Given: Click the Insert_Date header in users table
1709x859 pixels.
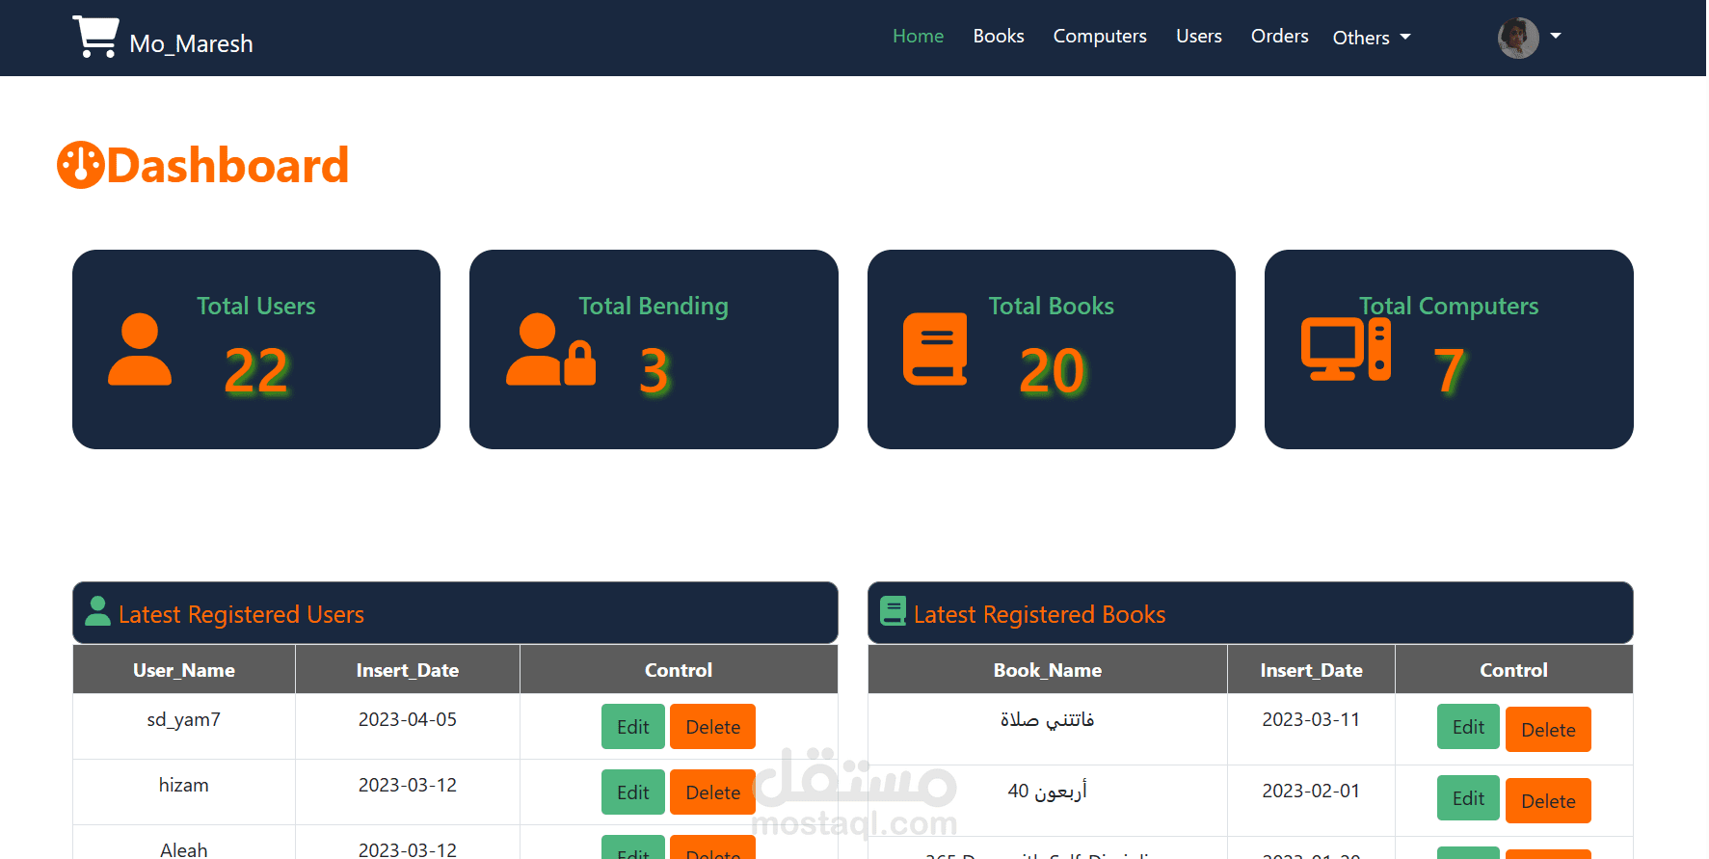Looking at the screenshot, I should (408, 670).
